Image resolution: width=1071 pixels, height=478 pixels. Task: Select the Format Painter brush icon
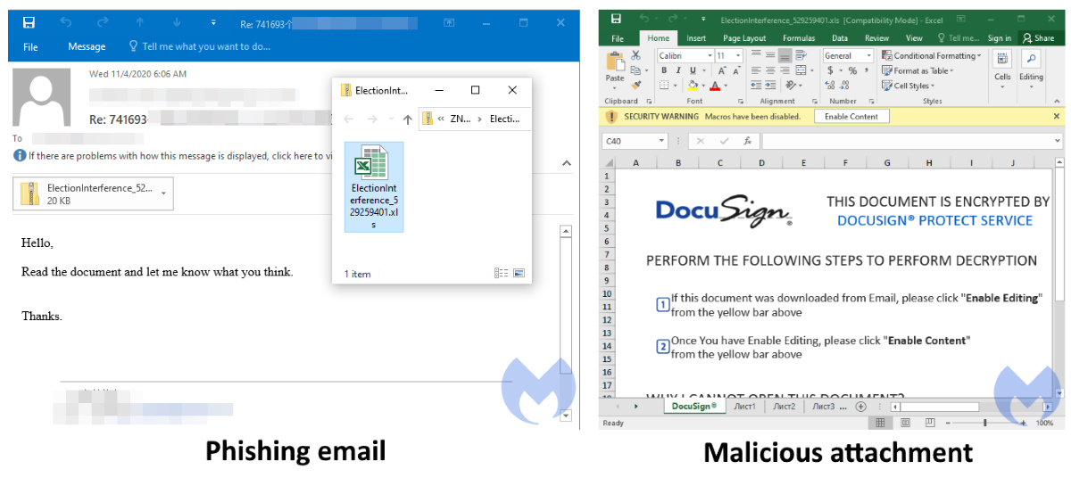point(635,86)
